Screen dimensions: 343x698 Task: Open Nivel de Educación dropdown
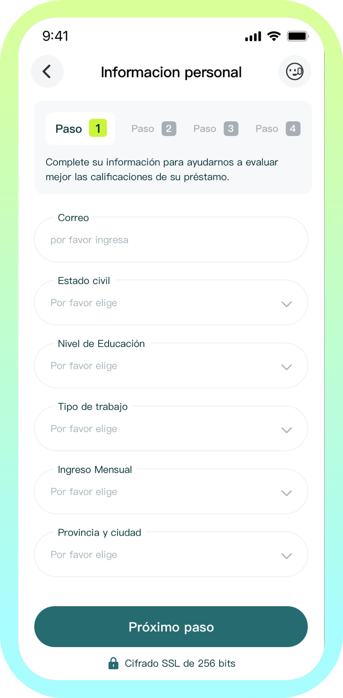(171, 365)
